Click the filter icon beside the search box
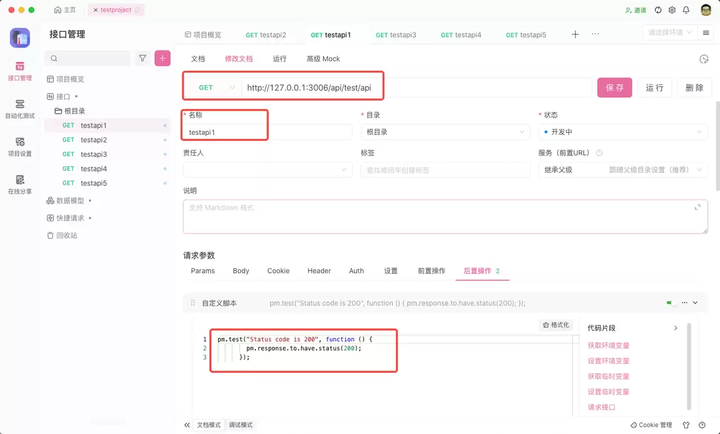 [143, 58]
